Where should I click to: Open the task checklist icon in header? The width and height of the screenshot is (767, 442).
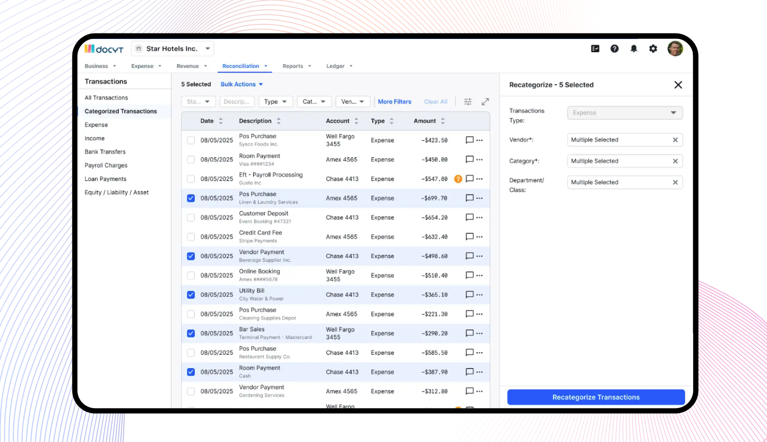tap(595, 49)
